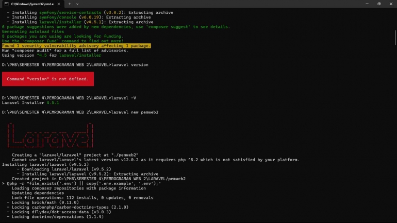This screenshot has width=397, height=223.
Task: Click 'Generating autoload files' green line
Action: pyautogui.click(x=33, y=31)
